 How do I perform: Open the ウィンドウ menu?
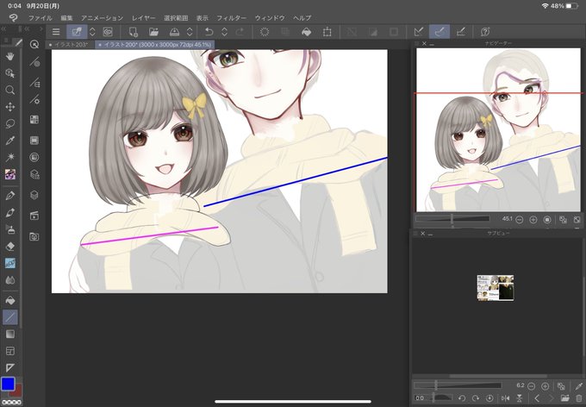pyautogui.click(x=270, y=17)
